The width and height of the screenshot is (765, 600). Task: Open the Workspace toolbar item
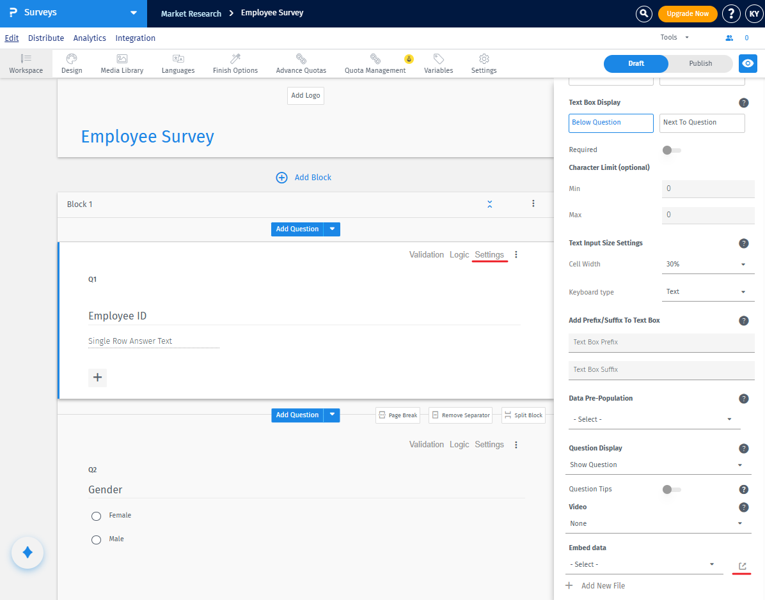point(26,64)
